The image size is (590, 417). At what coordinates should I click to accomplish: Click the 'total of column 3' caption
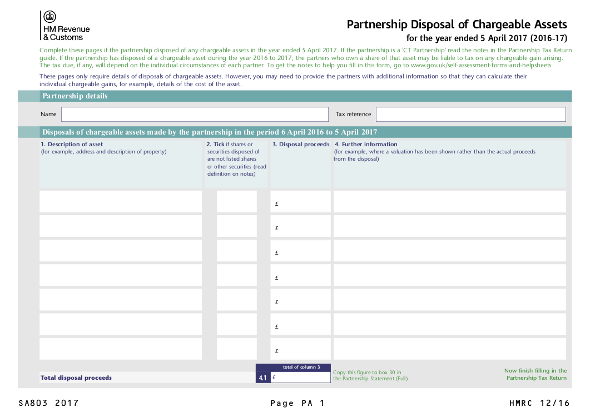301,367
